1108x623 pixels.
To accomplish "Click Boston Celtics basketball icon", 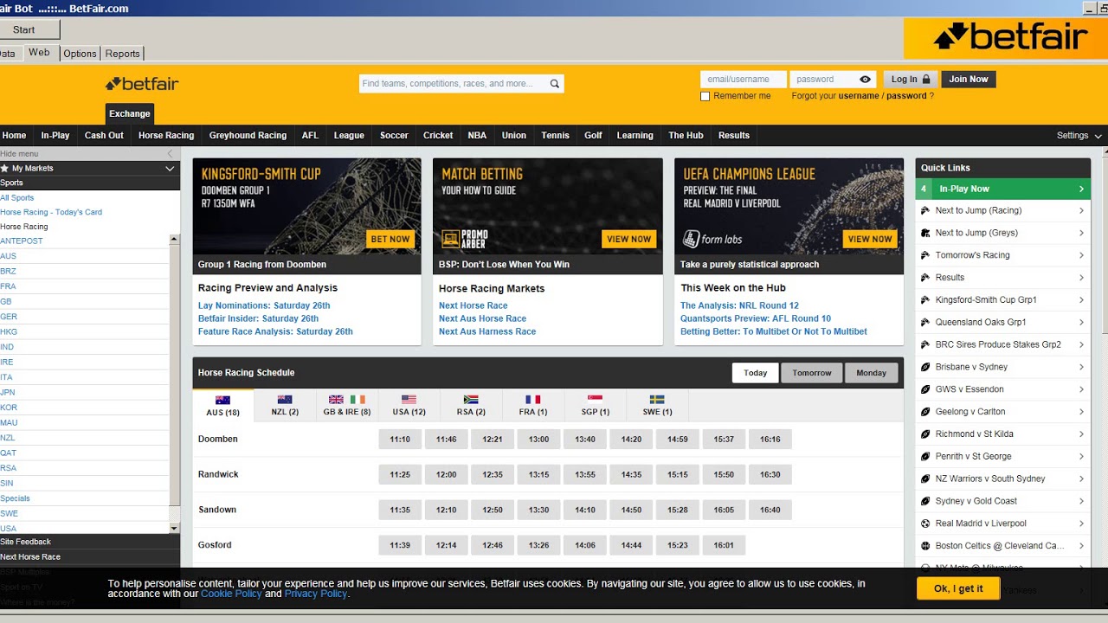I will [x=925, y=546].
